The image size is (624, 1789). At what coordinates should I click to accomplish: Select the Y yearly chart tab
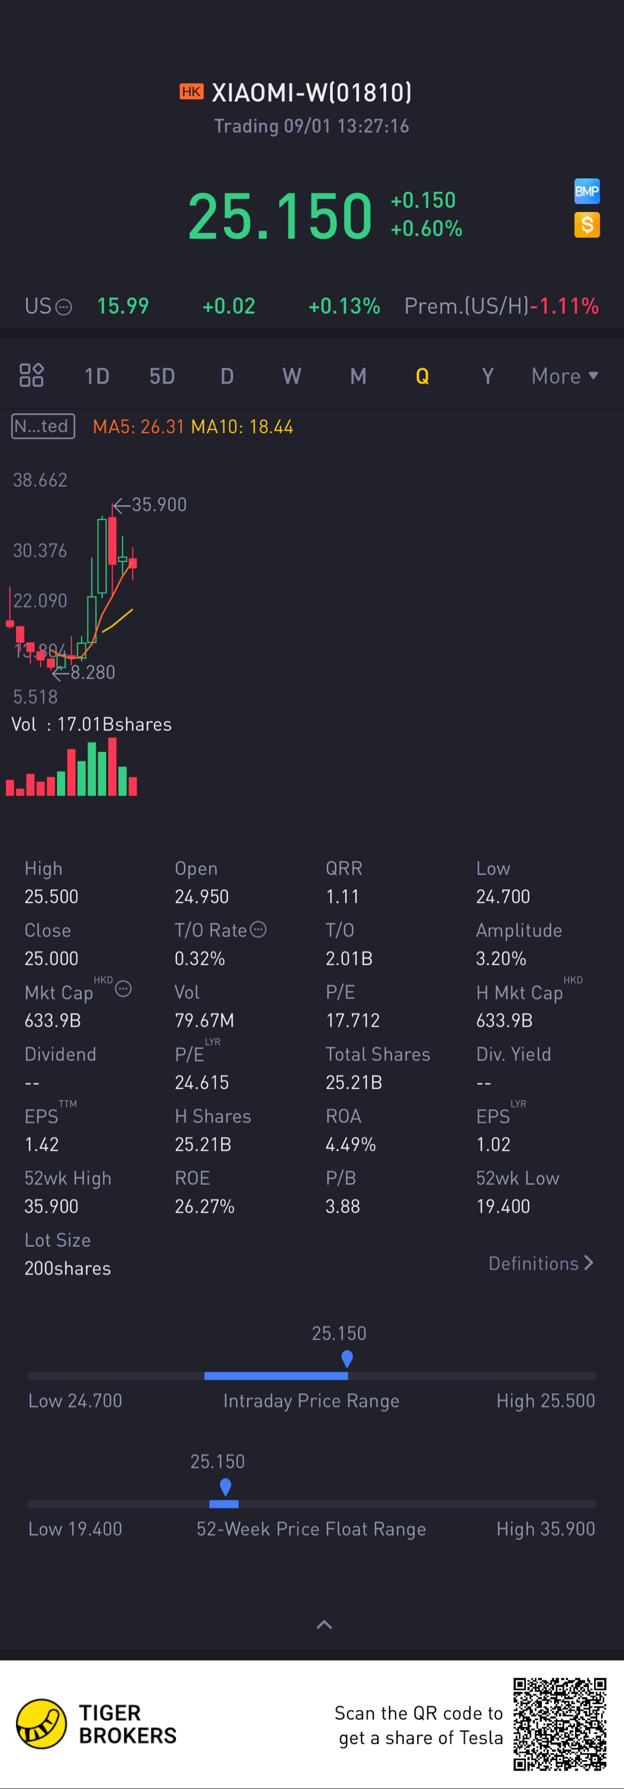488,375
